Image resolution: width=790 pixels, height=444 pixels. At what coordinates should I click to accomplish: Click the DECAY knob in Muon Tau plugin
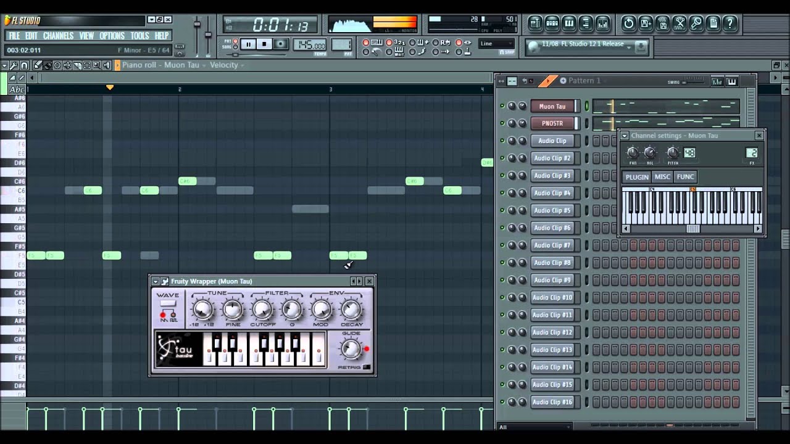(x=351, y=309)
